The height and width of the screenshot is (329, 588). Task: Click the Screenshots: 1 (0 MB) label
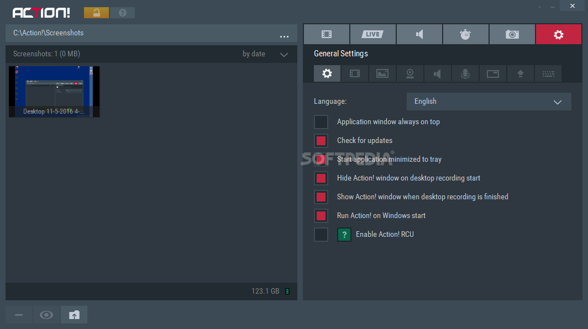pos(46,54)
